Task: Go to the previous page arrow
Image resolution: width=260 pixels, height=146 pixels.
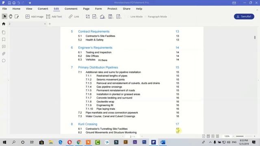Action: tap(123, 137)
